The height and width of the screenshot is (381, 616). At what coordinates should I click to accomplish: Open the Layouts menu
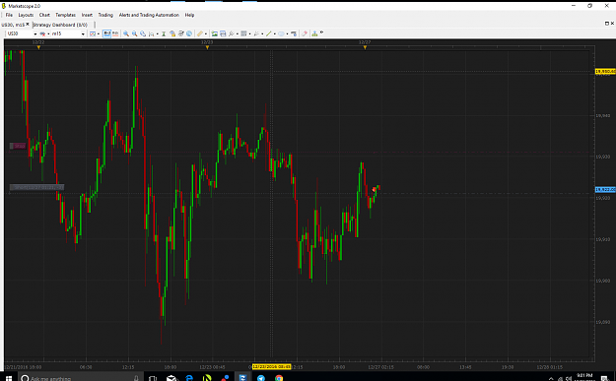[26, 15]
